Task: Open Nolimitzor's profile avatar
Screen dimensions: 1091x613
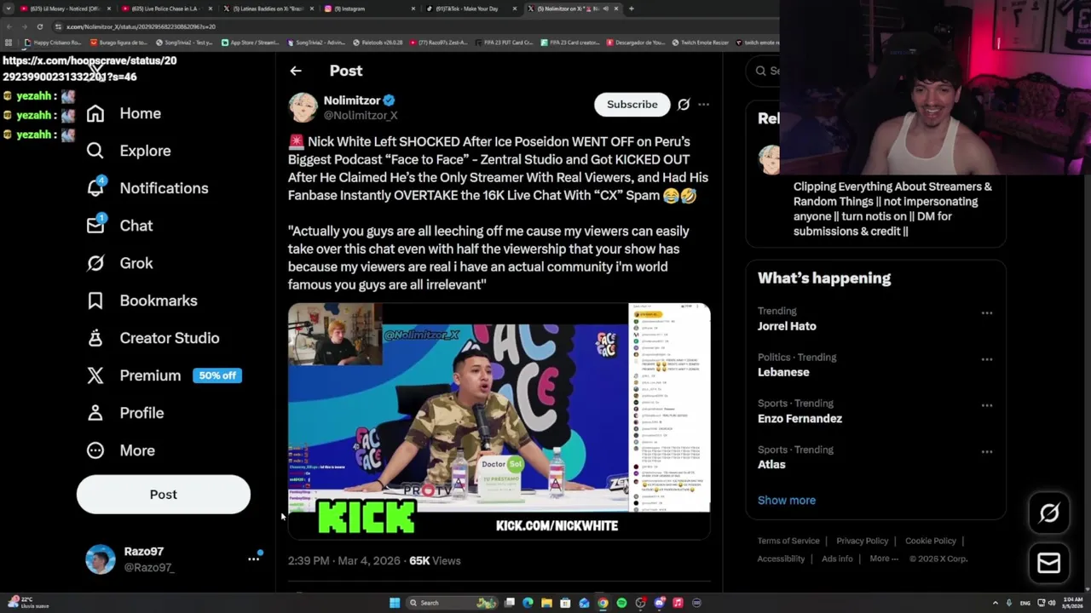Action: [x=303, y=107]
